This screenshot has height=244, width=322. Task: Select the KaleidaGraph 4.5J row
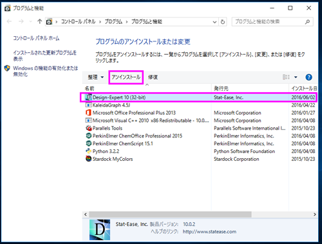200,105
